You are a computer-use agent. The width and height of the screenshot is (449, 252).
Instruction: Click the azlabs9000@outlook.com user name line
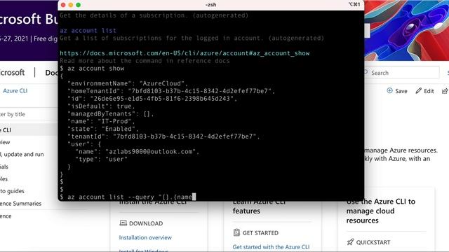point(138,152)
